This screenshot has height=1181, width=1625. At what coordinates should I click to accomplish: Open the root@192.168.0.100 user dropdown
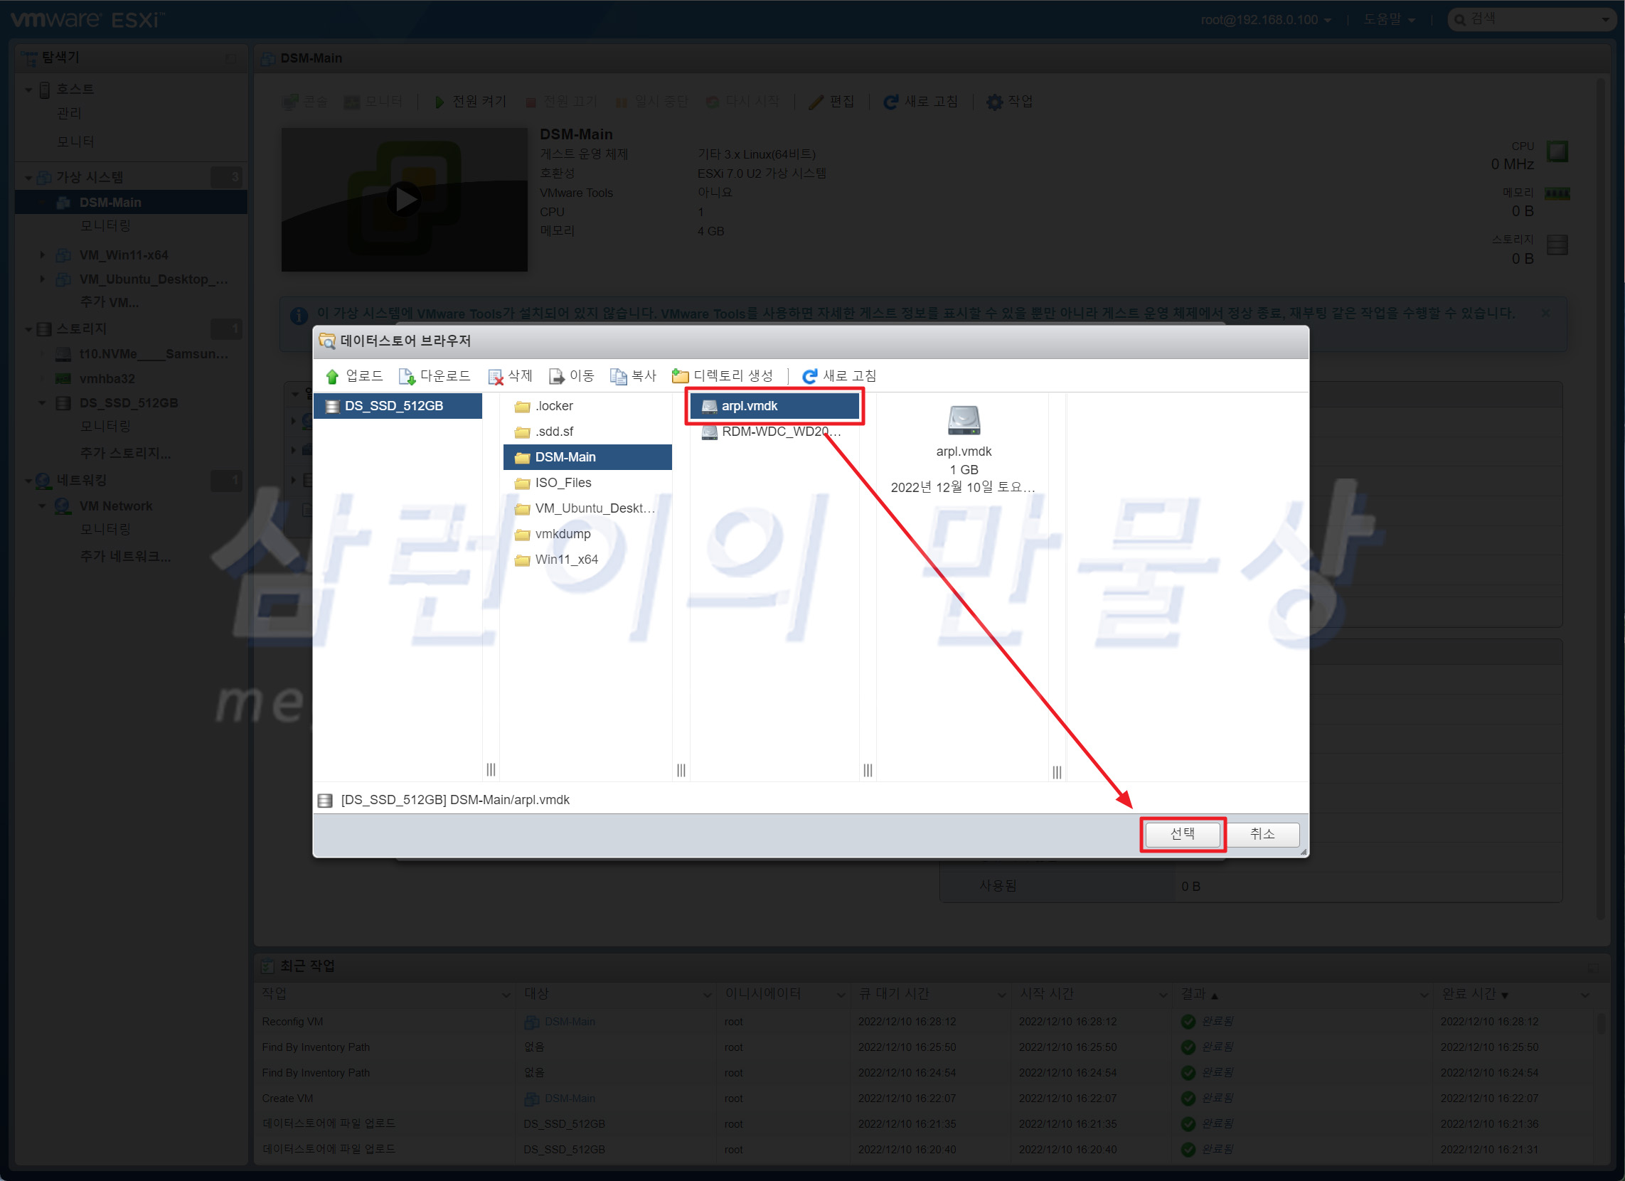[1265, 20]
